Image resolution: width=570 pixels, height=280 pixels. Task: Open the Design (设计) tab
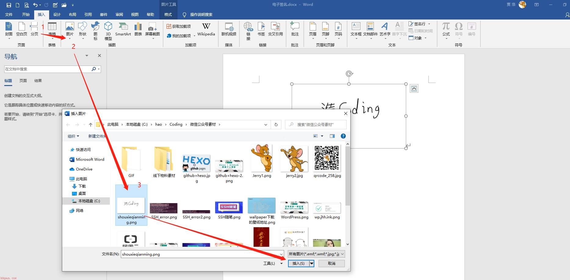tap(57, 15)
